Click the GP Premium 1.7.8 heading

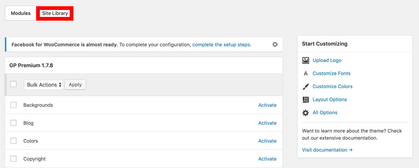tap(31, 66)
